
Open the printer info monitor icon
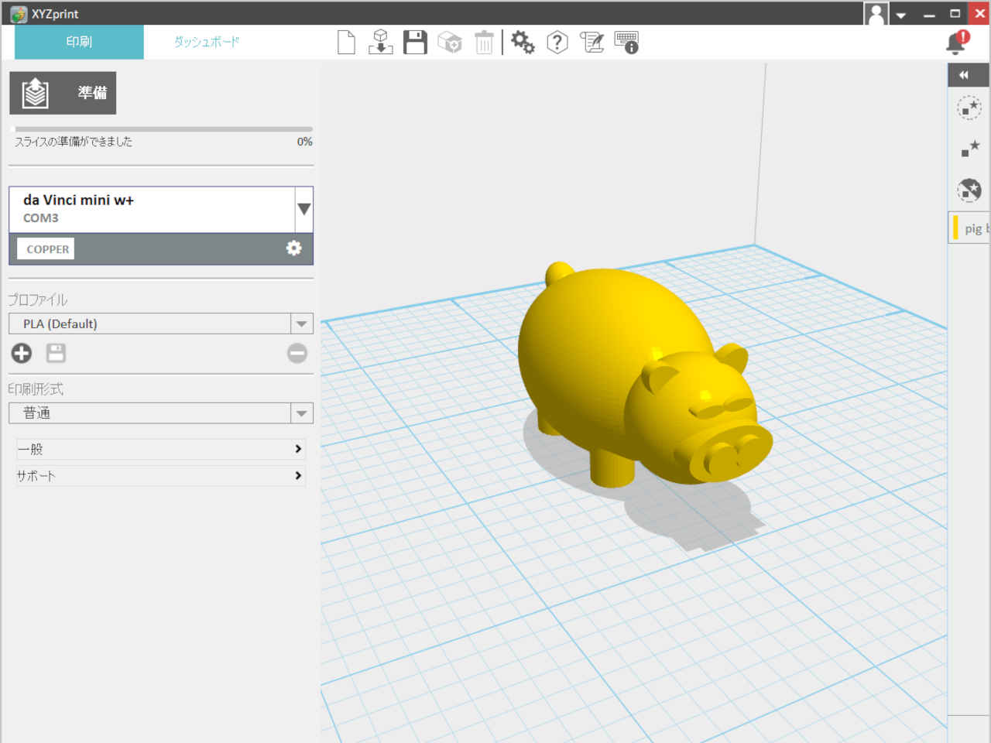pos(626,43)
